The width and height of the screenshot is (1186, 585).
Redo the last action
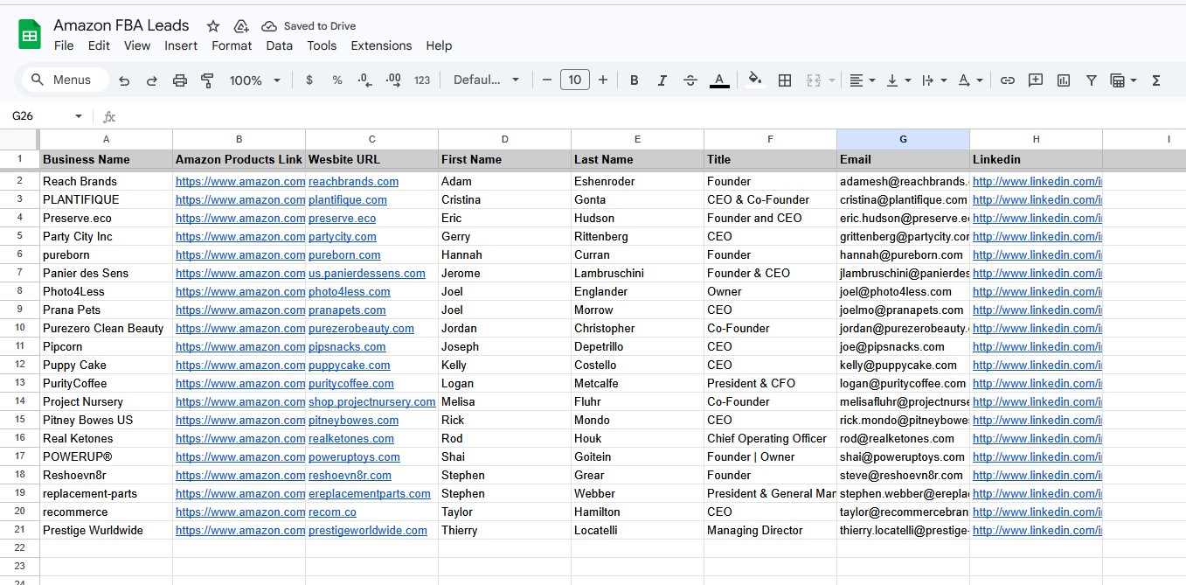(x=152, y=80)
